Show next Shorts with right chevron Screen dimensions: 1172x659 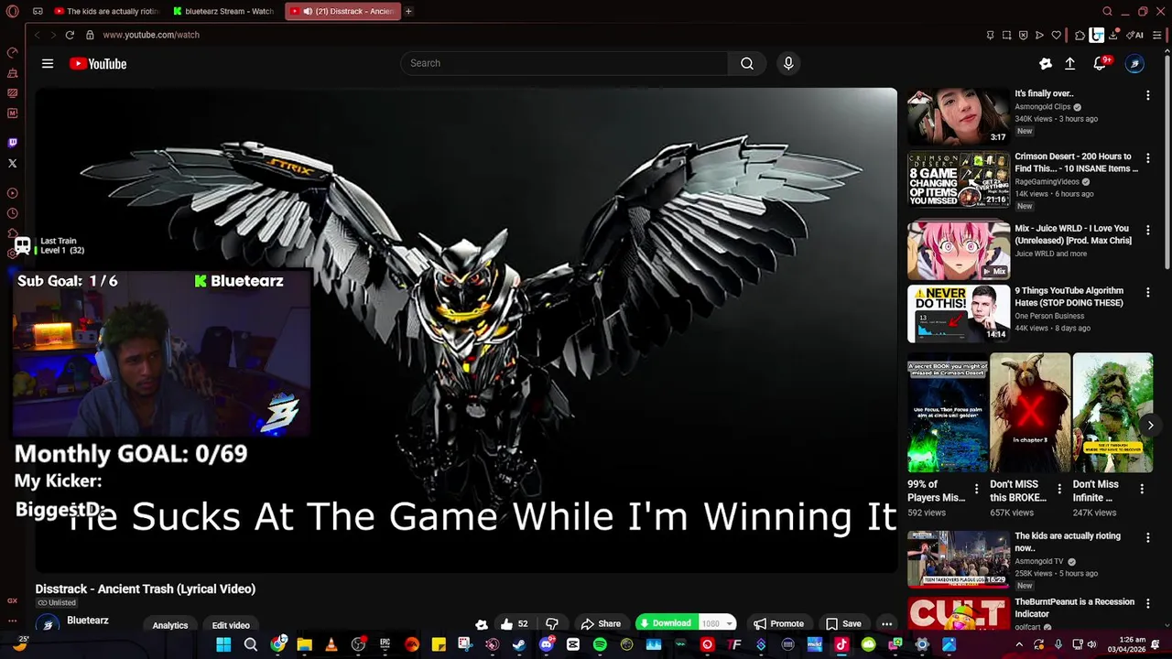1150,425
